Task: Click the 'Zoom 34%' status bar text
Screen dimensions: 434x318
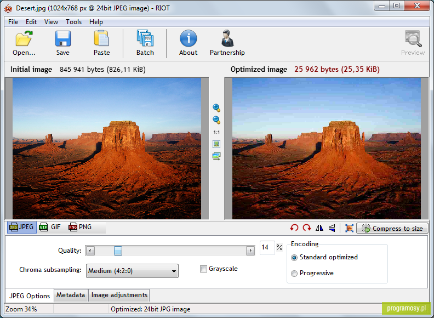Action: pos(21,309)
